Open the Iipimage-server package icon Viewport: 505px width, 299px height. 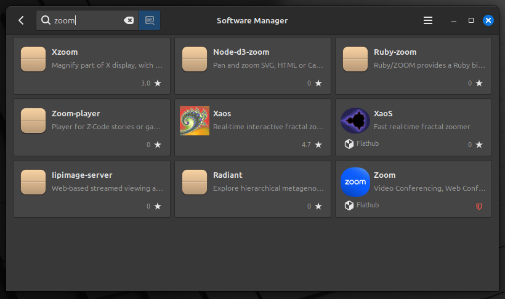click(x=33, y=182)
